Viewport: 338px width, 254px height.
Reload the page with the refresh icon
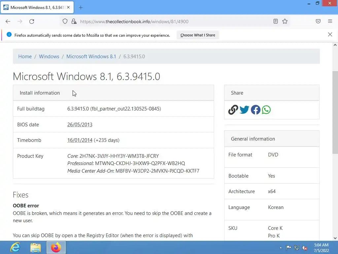click(32, 21)
